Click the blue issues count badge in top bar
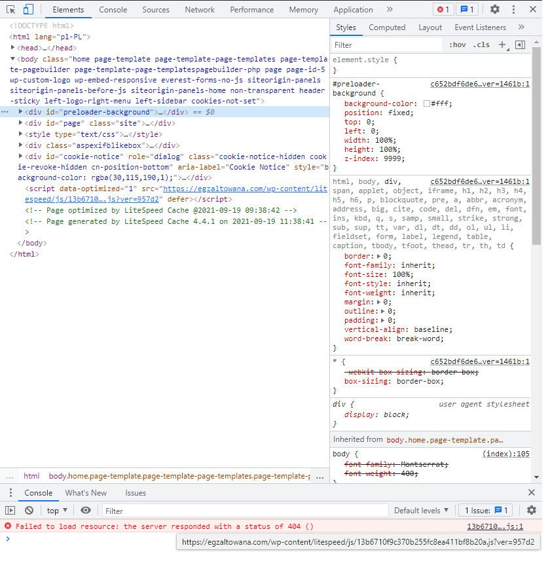This screenshot has width=548, height=565. (467, 9)
